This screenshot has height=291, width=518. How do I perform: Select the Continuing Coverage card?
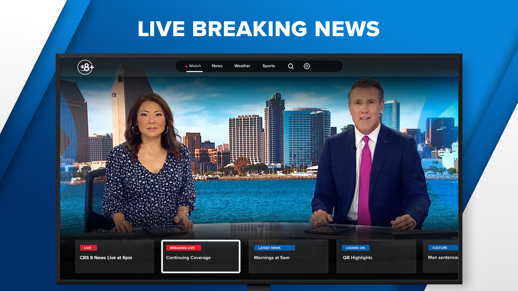click(x=201, y=257)
